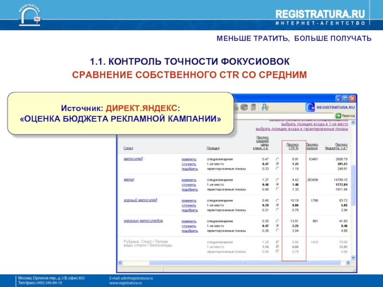The image size is (383, 287).
Task: Click the horizontal scrollbar left arrow
Action: [x=120, y=263]
